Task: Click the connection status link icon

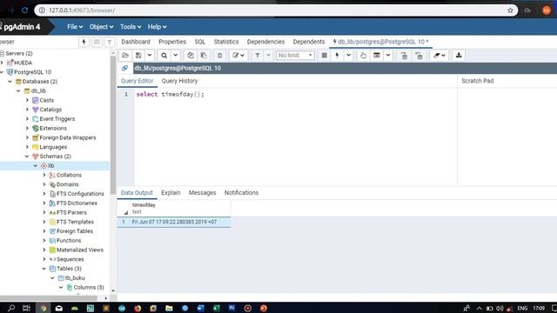Action: (x=124, y=68)
